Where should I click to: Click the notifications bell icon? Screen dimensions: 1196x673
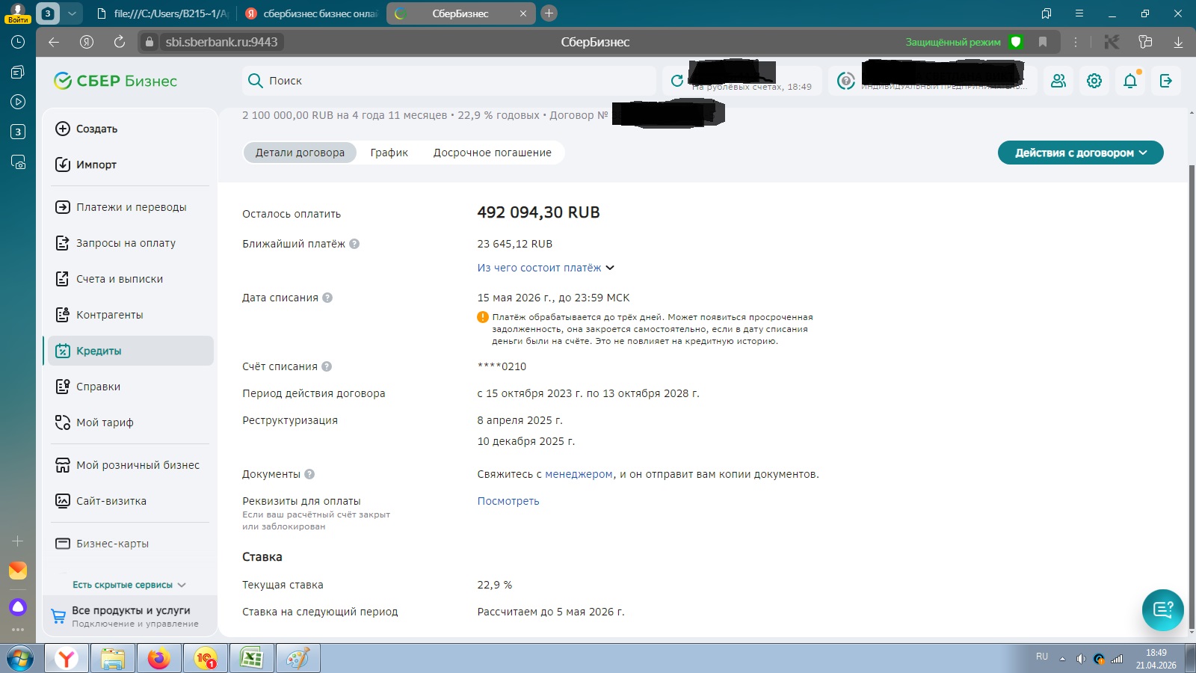click(x=1129, y=81)
